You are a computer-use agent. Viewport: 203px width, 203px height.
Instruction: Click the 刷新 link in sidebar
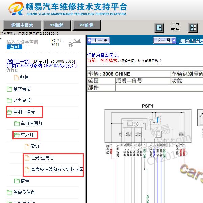(x=12, y=70)
